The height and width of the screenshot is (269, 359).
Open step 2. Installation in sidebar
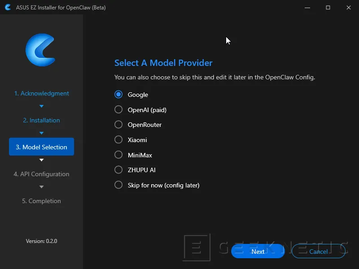41,120
